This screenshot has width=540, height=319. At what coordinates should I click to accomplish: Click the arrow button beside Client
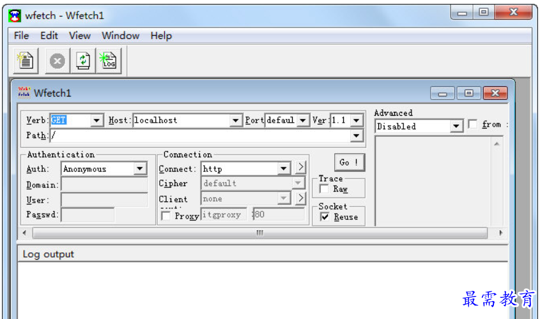tap(300, 198)
